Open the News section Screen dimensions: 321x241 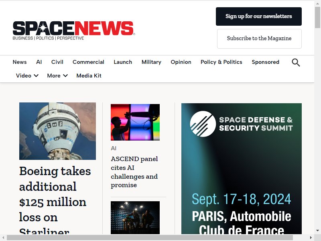[20, 62]
